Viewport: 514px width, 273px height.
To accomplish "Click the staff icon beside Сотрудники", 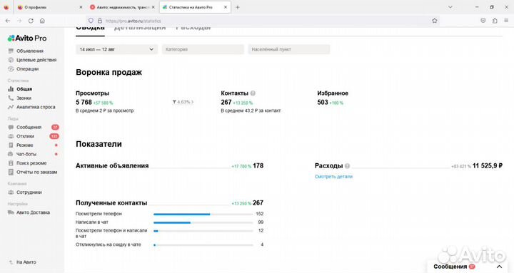I will coord(11,192).
